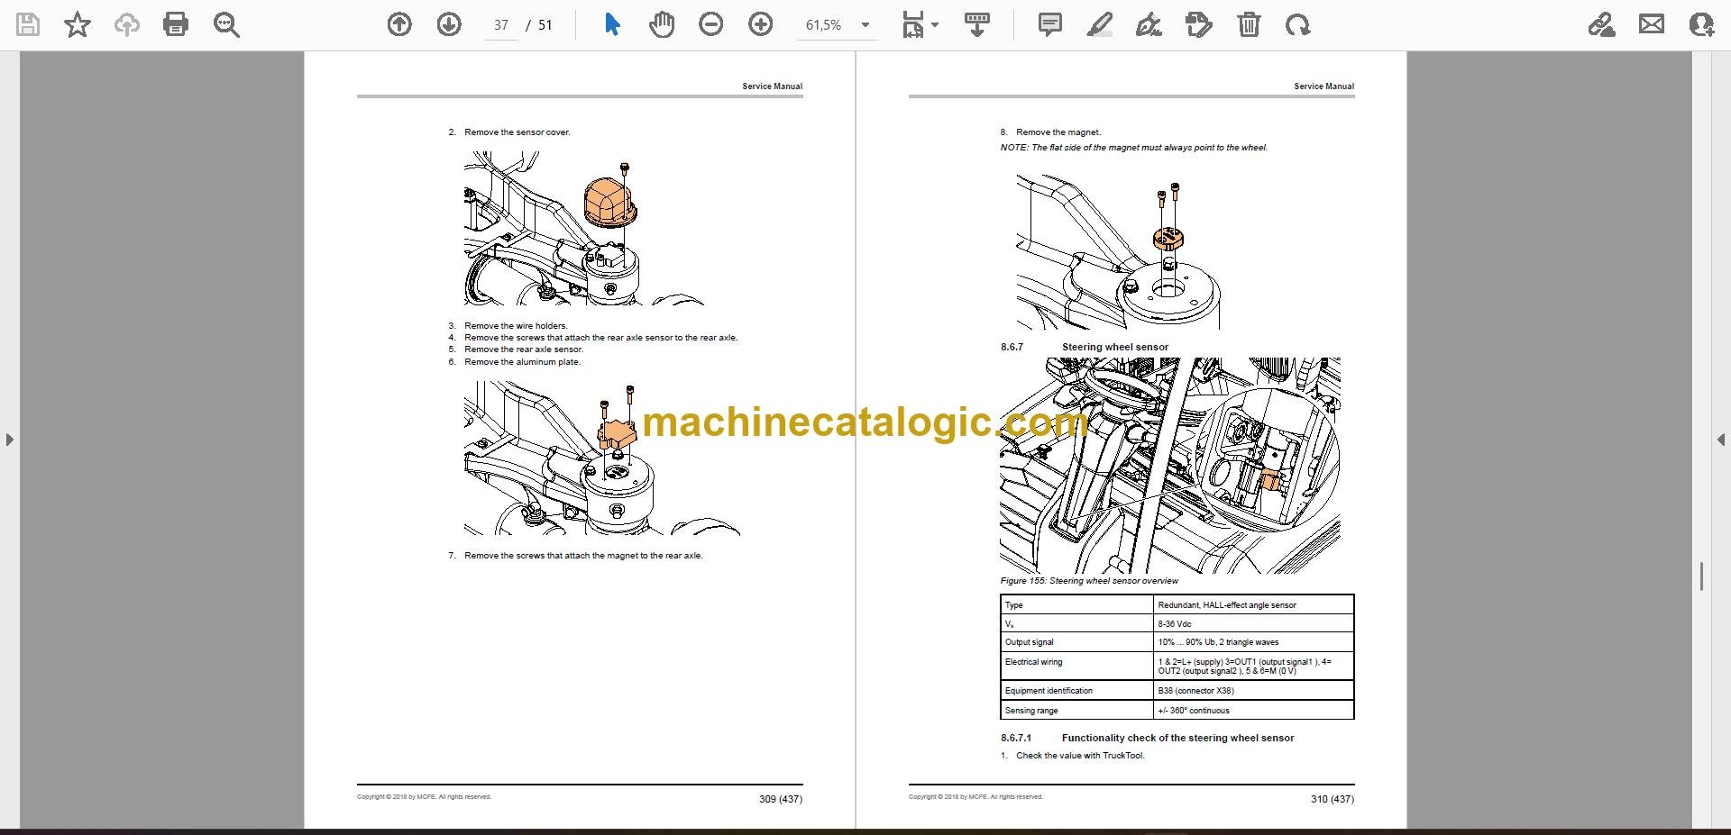This screenshot has width=1731, height=835.
Task: Bookmark with the star icon
Action: (78, 25)
